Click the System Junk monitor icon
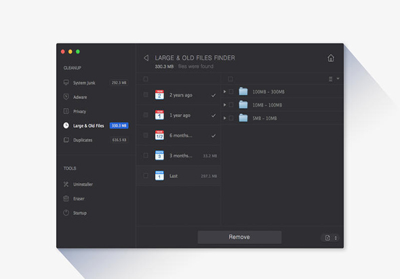The image size is (400, 279). click(66, 83)
